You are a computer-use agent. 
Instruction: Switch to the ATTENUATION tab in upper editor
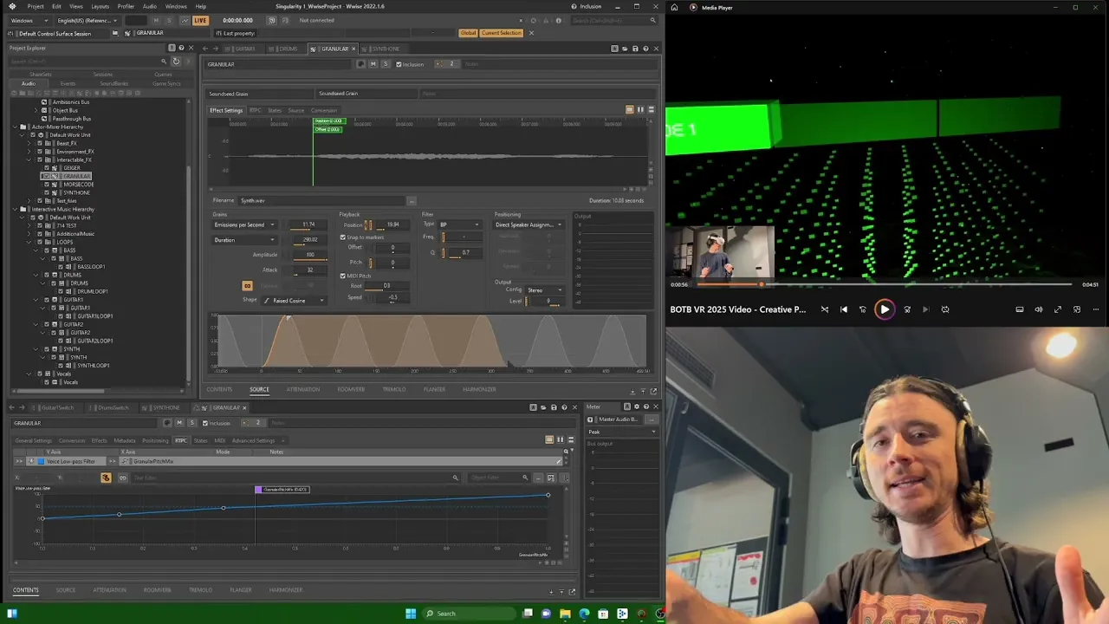(303, 390)
